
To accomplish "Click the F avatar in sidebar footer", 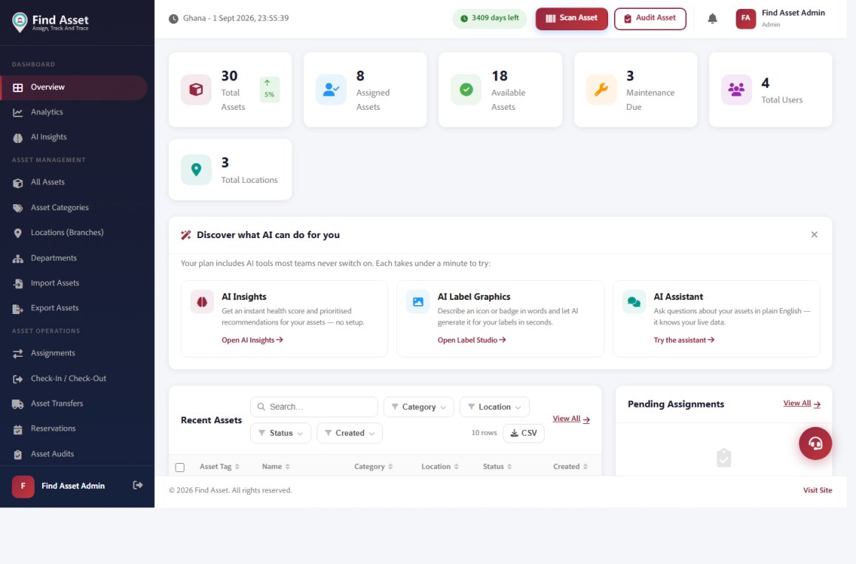I will click(23, 486).
